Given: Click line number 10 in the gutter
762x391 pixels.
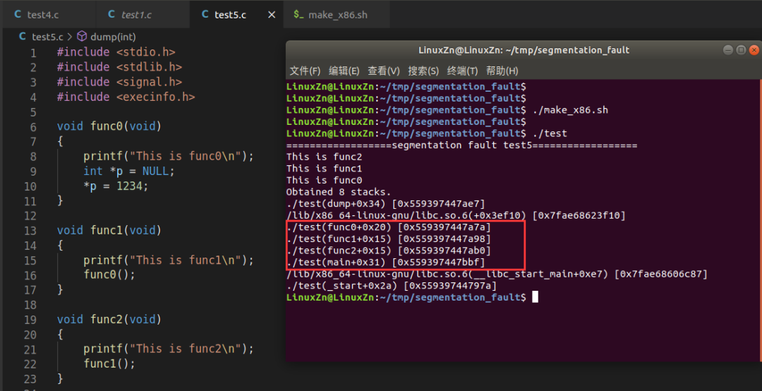Looking at the screenshot, I should (30, 186).
